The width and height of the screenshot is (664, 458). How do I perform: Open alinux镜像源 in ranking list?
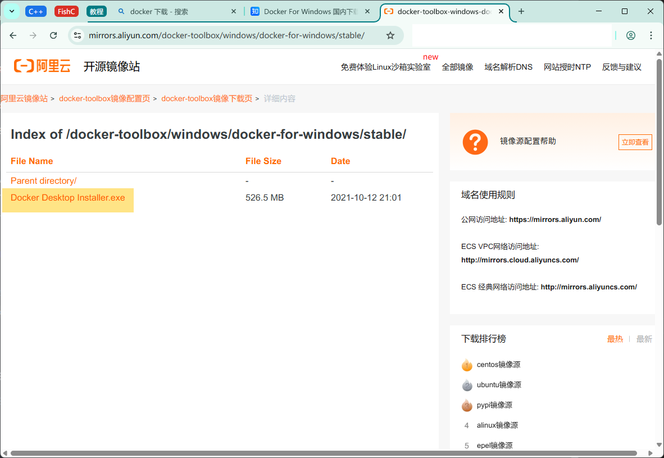click(497, 425)
